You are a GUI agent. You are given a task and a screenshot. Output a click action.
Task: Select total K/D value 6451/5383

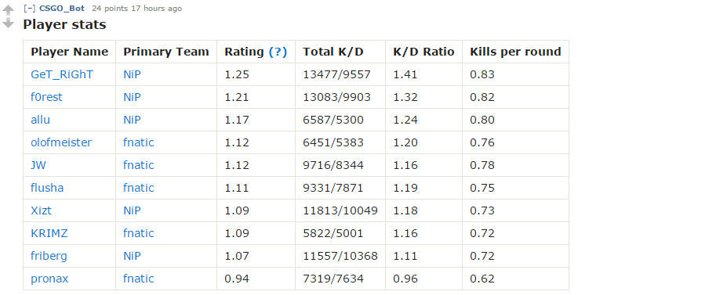point(333,142)
